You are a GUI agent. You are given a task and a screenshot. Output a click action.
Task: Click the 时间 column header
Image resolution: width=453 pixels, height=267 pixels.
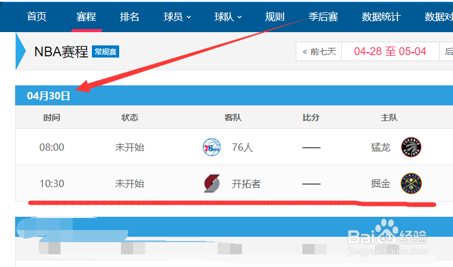(x=52, y=117)
